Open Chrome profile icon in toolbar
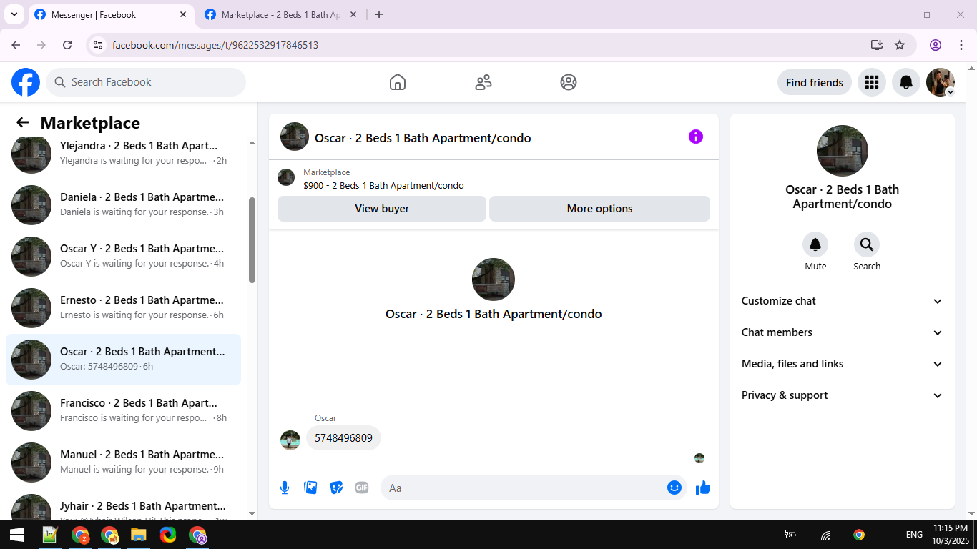This screenshot has width=977, height=549. coord(936,45)
